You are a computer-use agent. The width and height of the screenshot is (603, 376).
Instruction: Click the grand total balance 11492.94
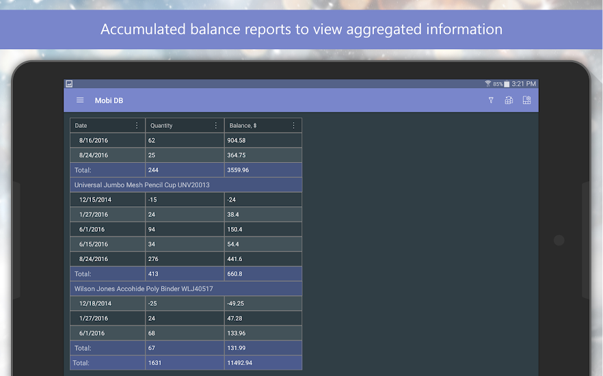[239, 363]
